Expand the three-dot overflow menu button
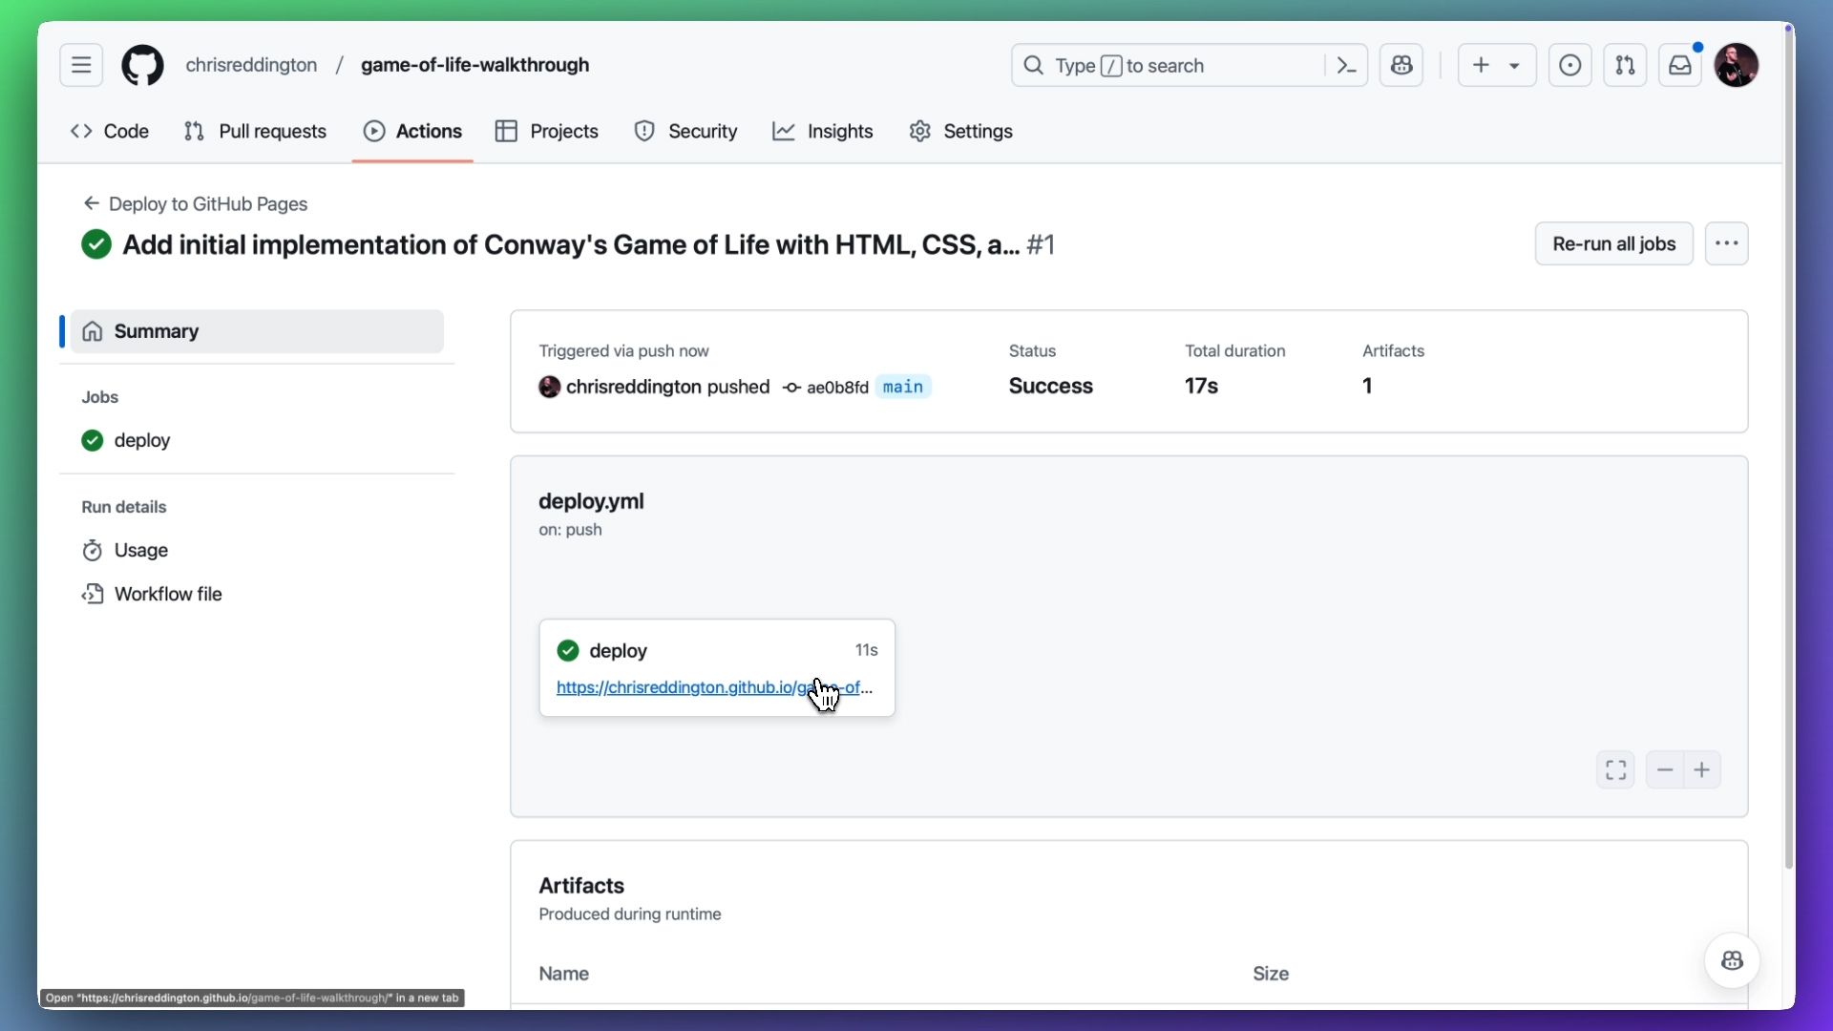The image size is (1833, 1031). click(1725, 243)
